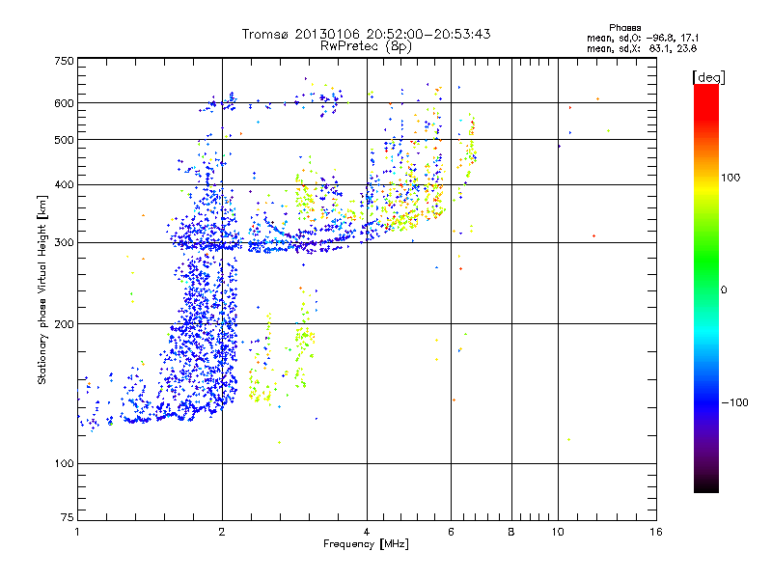Image resolution: width=772 pixels, height=579 pixels.
Task: Click the y-axis tick label '100'
Action: coord(65,463)
